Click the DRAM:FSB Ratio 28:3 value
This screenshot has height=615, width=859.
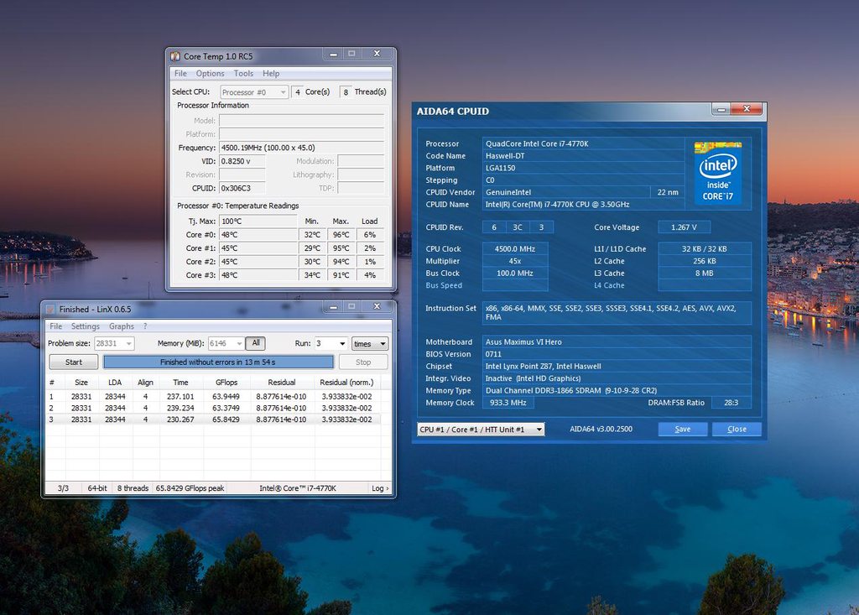731,403
